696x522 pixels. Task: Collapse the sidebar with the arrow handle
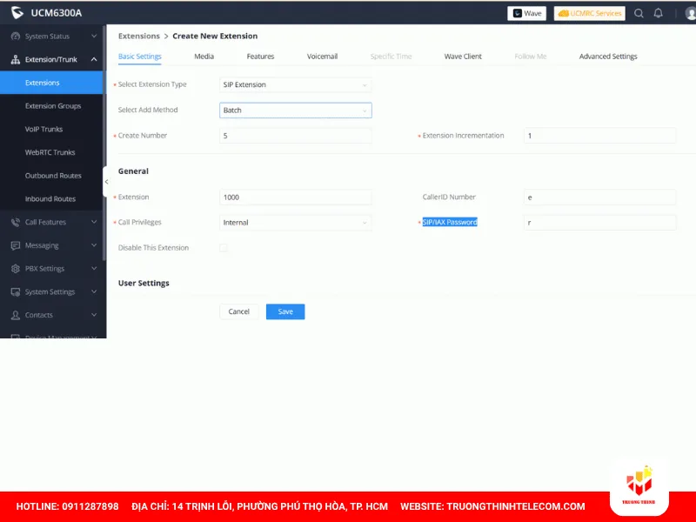click(x=106, y=182)
